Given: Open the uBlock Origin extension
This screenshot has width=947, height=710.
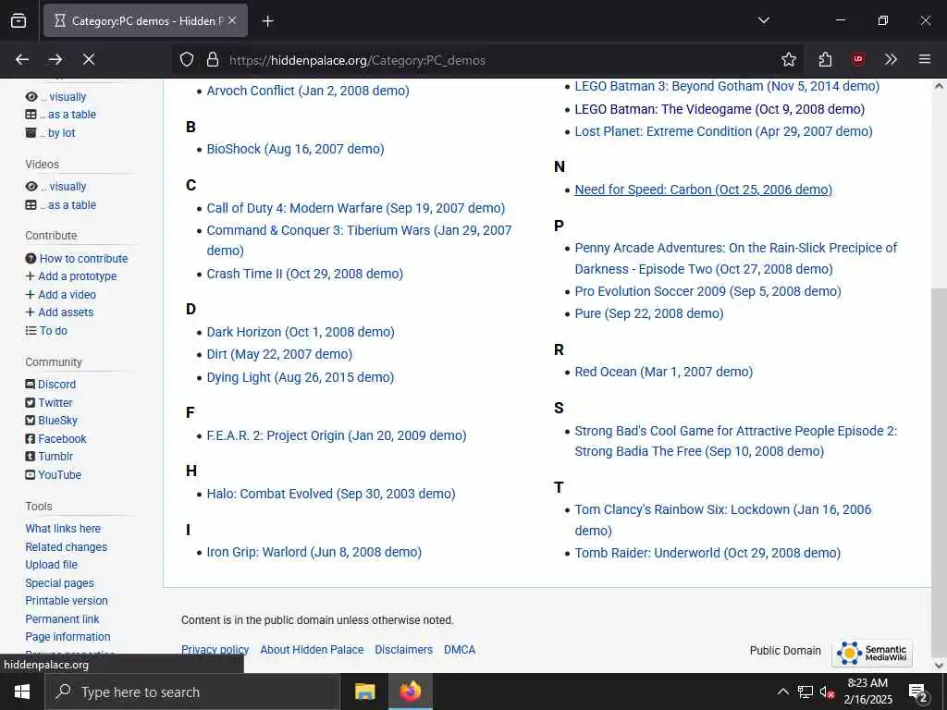Looking at the screenshot, I should click(x=857, y=59).
